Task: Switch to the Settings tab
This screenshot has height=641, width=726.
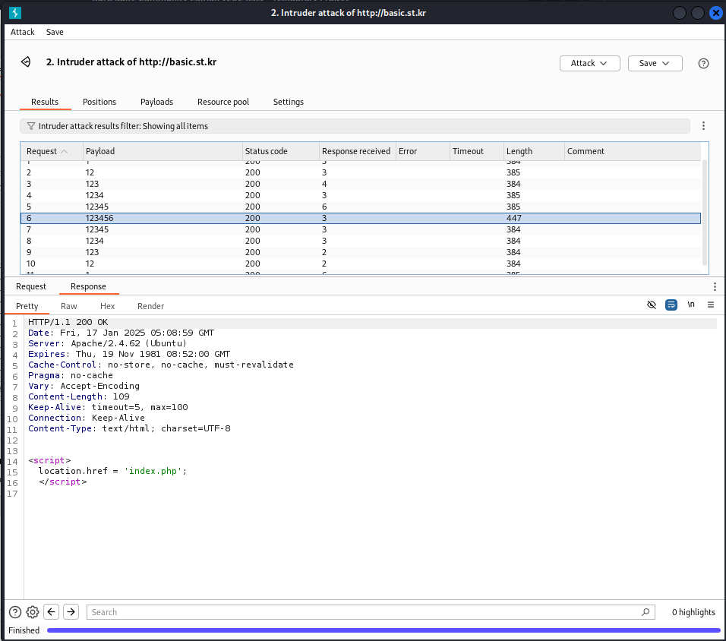Action: pyautogui.click(x=288, y=102)
